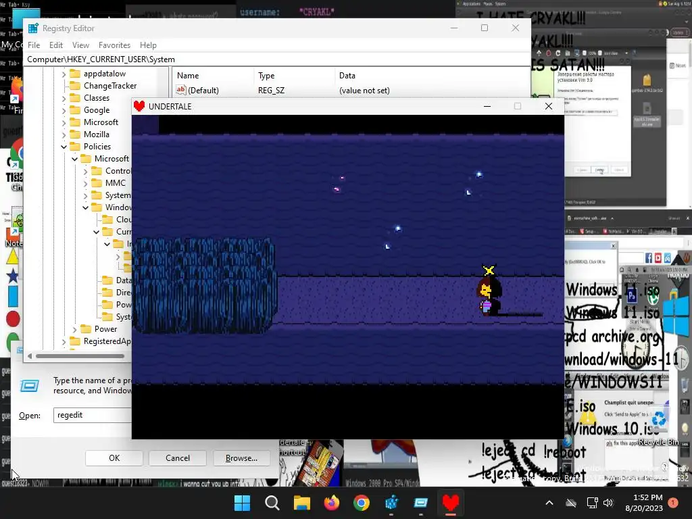The width and height of the screenshot is (692, 519).
Task: Open the clock showing 1:52 PM
Action: tap(644, 503)
